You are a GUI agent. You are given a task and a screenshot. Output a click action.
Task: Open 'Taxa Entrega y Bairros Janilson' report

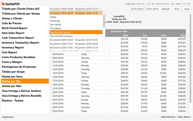point(25,91)
